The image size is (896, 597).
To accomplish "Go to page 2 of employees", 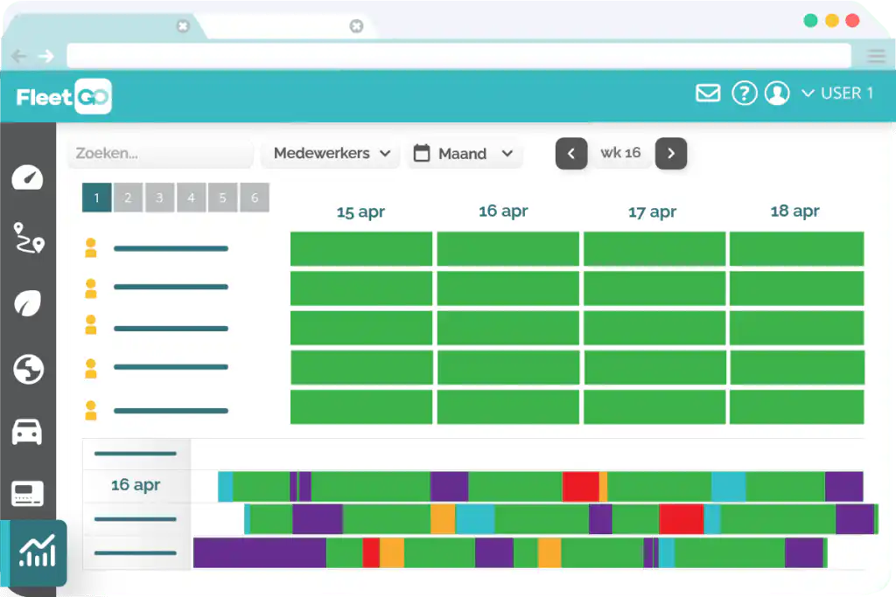I will (128, 198).
